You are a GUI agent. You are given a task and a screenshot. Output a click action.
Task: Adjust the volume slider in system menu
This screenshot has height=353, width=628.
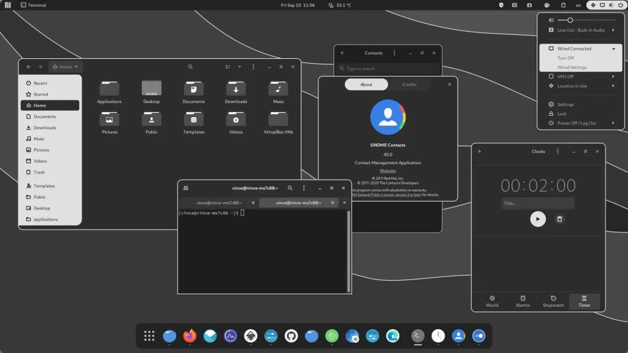click(571, 20)
